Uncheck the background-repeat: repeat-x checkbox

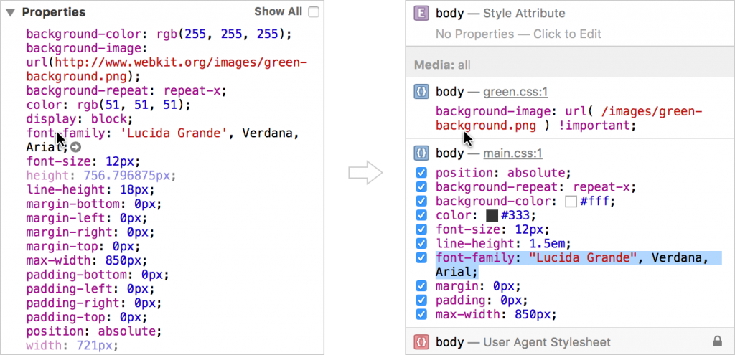click(421, 187)
